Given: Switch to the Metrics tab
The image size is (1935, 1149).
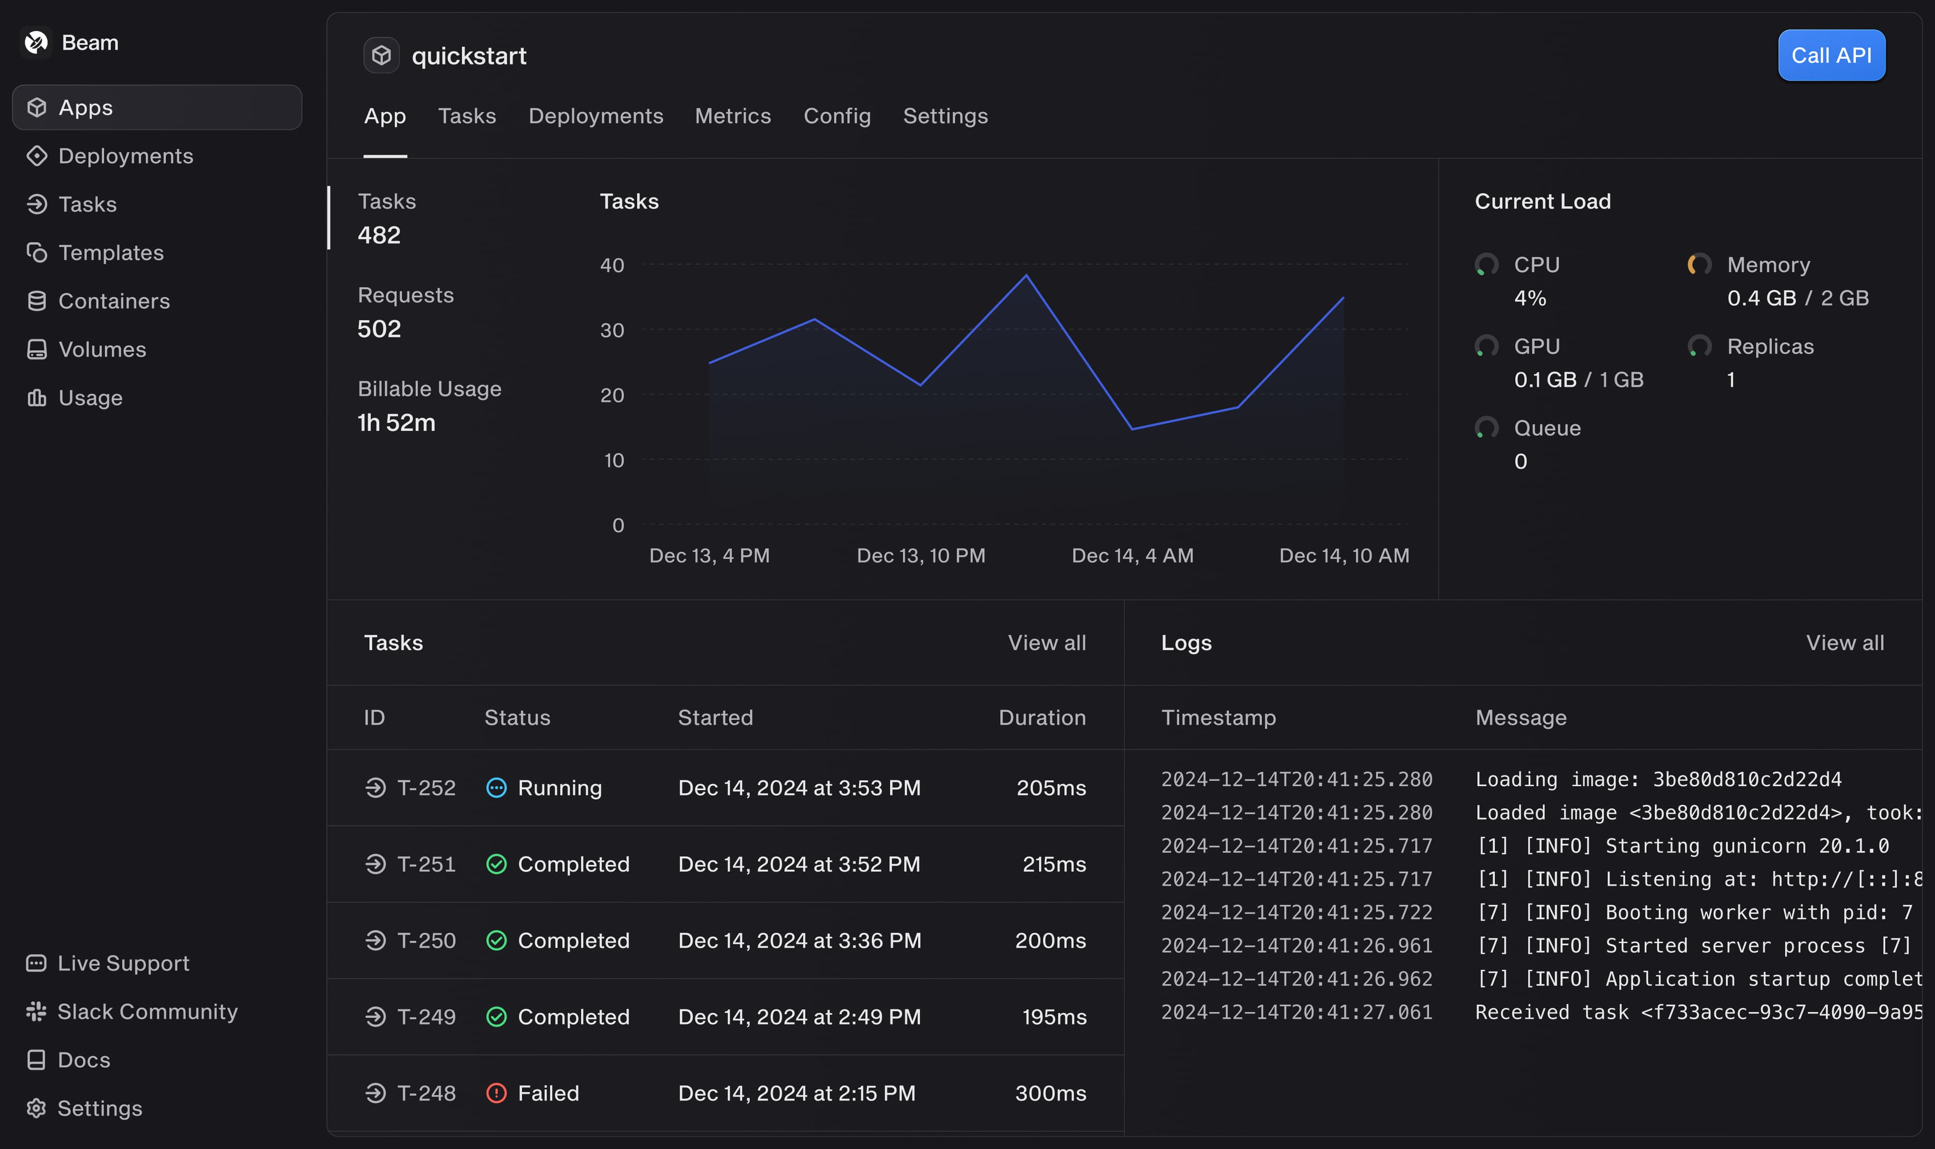Looking at the screenshot, I should 732,116.
